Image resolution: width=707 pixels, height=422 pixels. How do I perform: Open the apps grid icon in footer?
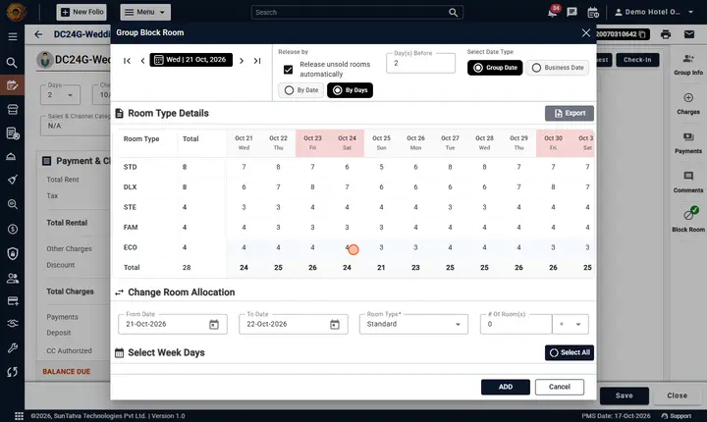pyautogui.click(x=19, y=416)
